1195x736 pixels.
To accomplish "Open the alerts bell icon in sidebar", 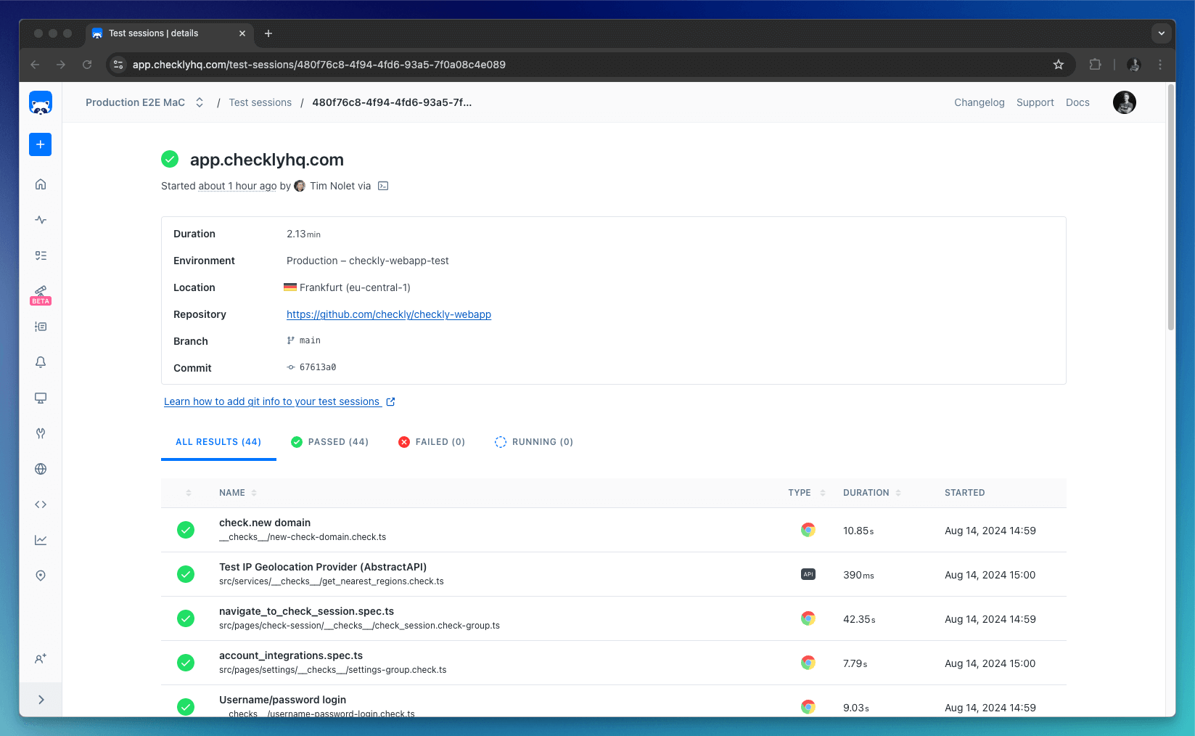I will tap(41, 362).
